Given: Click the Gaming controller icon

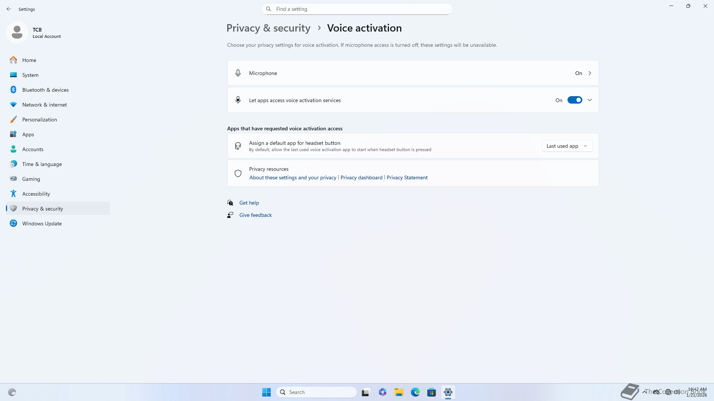Looking at the screenshot, I should 13,179.
